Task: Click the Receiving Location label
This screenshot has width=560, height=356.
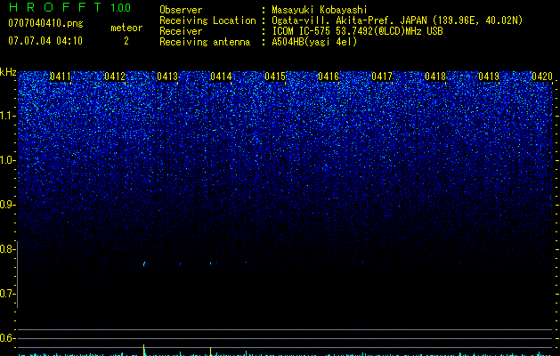Action: [x=207, y=20]
